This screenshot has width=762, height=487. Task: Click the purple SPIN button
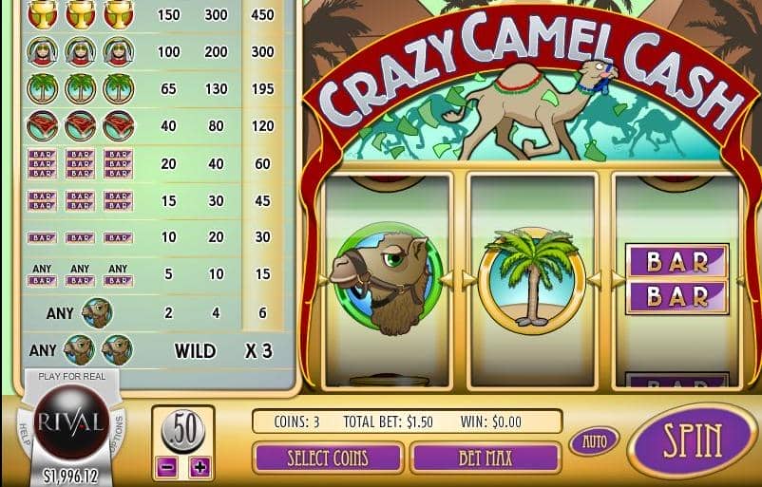pos(693,440)
